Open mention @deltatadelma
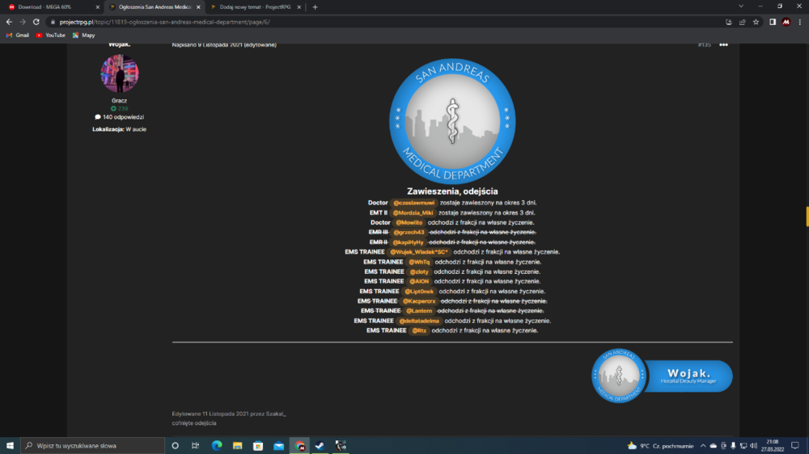809x454 pixels. [x=419, y=321]
